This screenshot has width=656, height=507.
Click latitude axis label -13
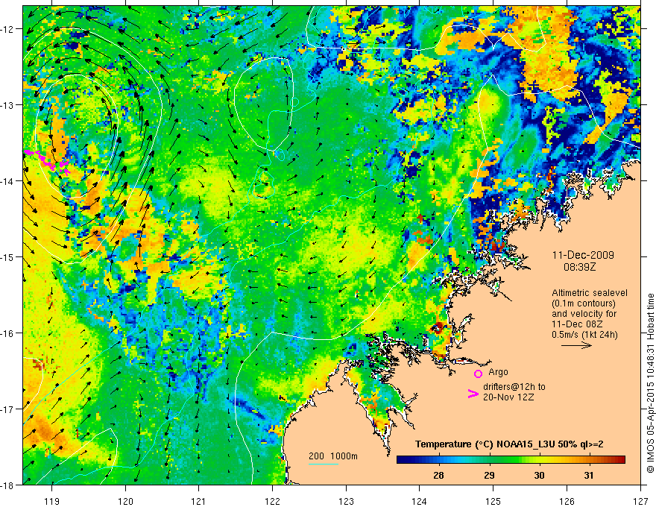[7, 105]
